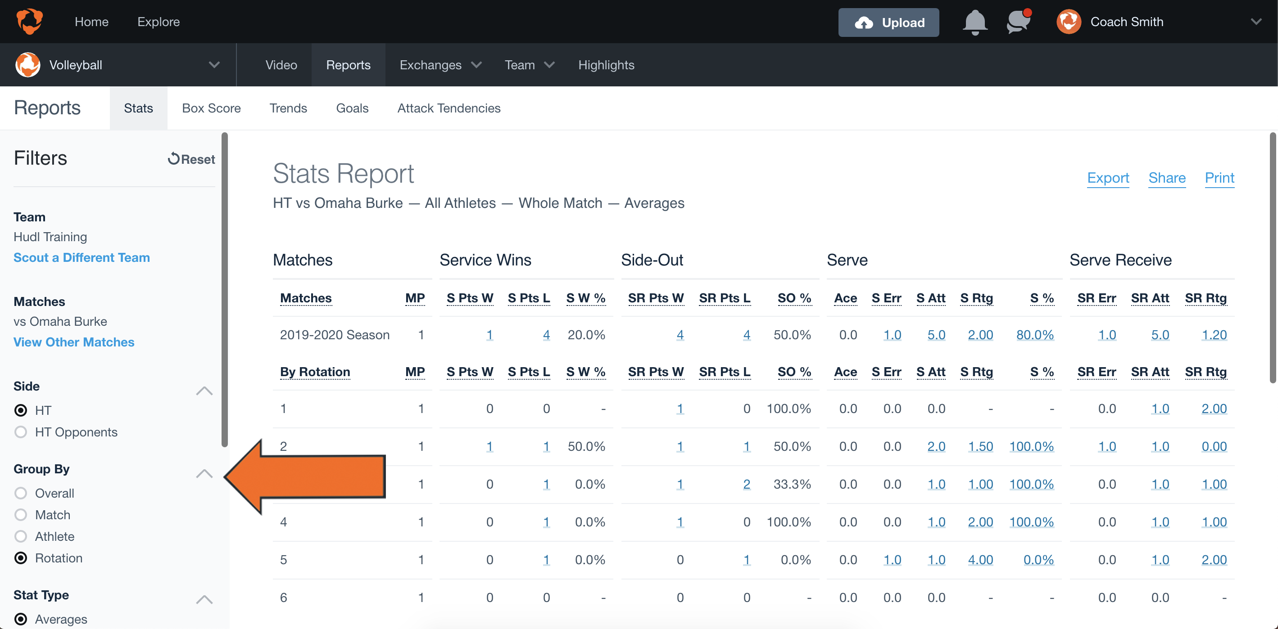Expand the account menu chevron
This screenshot has height=629, width=1278.
coord(1256,21)
